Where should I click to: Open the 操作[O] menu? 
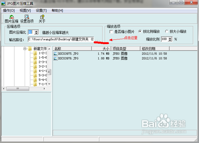[9, 10]
